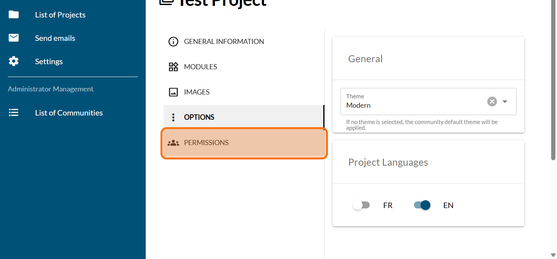Screen dimensions: 557x259
Task: Click the list icon beside List of Communities
Action: [x=14, y=113]
